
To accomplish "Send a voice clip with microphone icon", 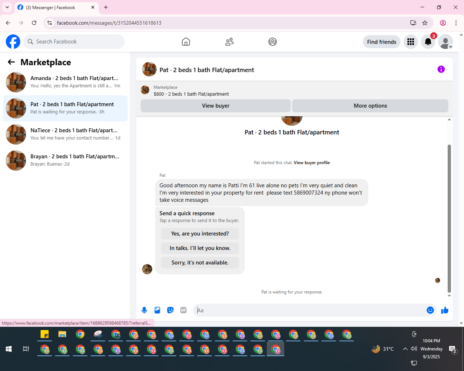I will point(144,310).
